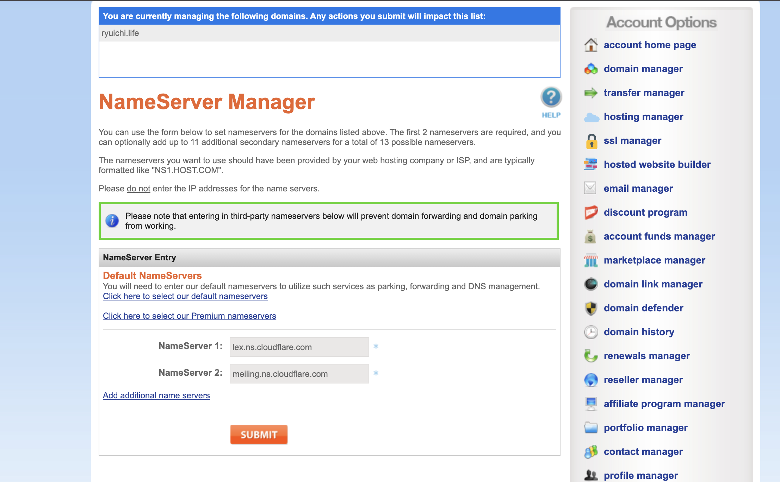780x482 pixels.
Task: Focus the NameServer 1 input field
Action: tap(299, 347)
